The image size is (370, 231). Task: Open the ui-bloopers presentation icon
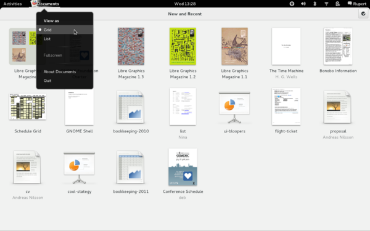[234, 107]
